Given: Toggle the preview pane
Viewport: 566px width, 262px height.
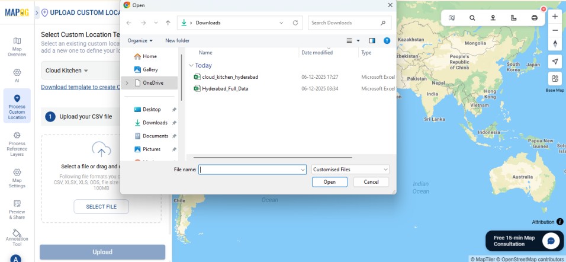Looking at the screenshot, I should pos(372,41).
